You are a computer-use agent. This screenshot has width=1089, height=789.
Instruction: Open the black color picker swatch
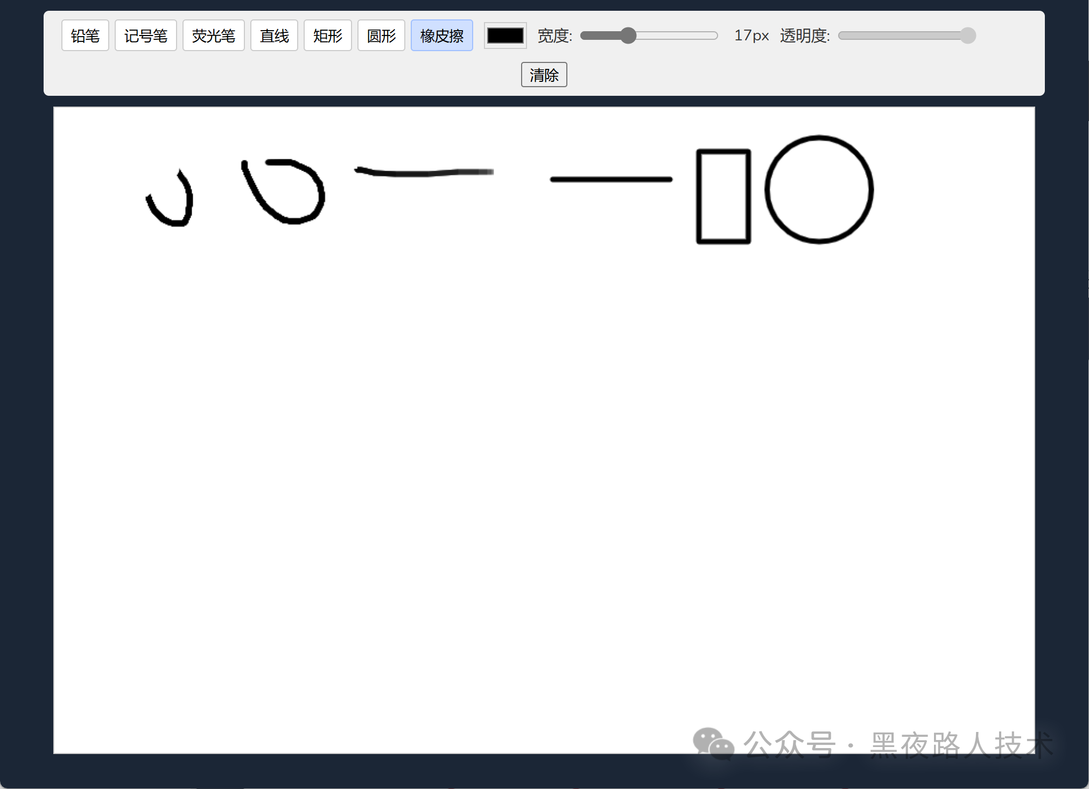pos(505,36)
